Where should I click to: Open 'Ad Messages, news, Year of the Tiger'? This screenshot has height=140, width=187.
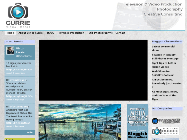[x=165, y=96]
